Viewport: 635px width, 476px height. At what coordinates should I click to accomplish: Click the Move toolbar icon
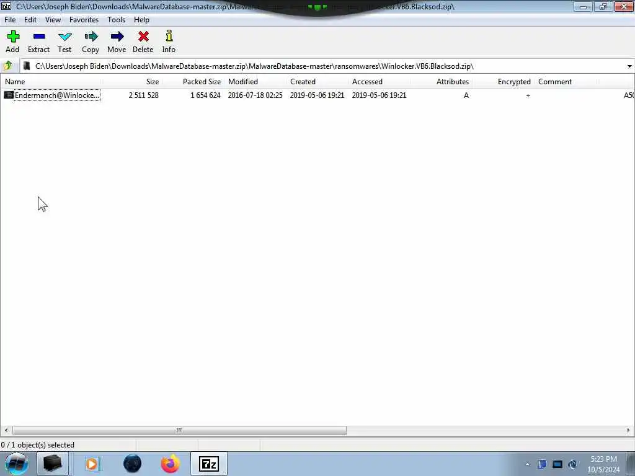[117, 37]
